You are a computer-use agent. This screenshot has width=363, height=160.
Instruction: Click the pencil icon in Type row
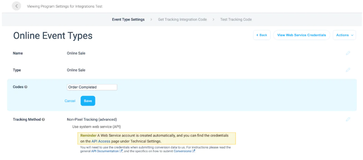pos(348,70)
